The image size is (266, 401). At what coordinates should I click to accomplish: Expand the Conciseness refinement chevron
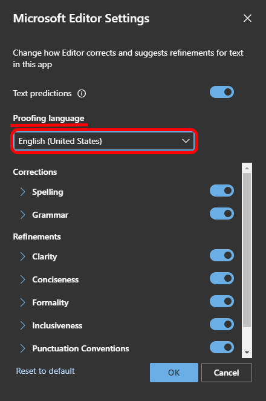23,279
